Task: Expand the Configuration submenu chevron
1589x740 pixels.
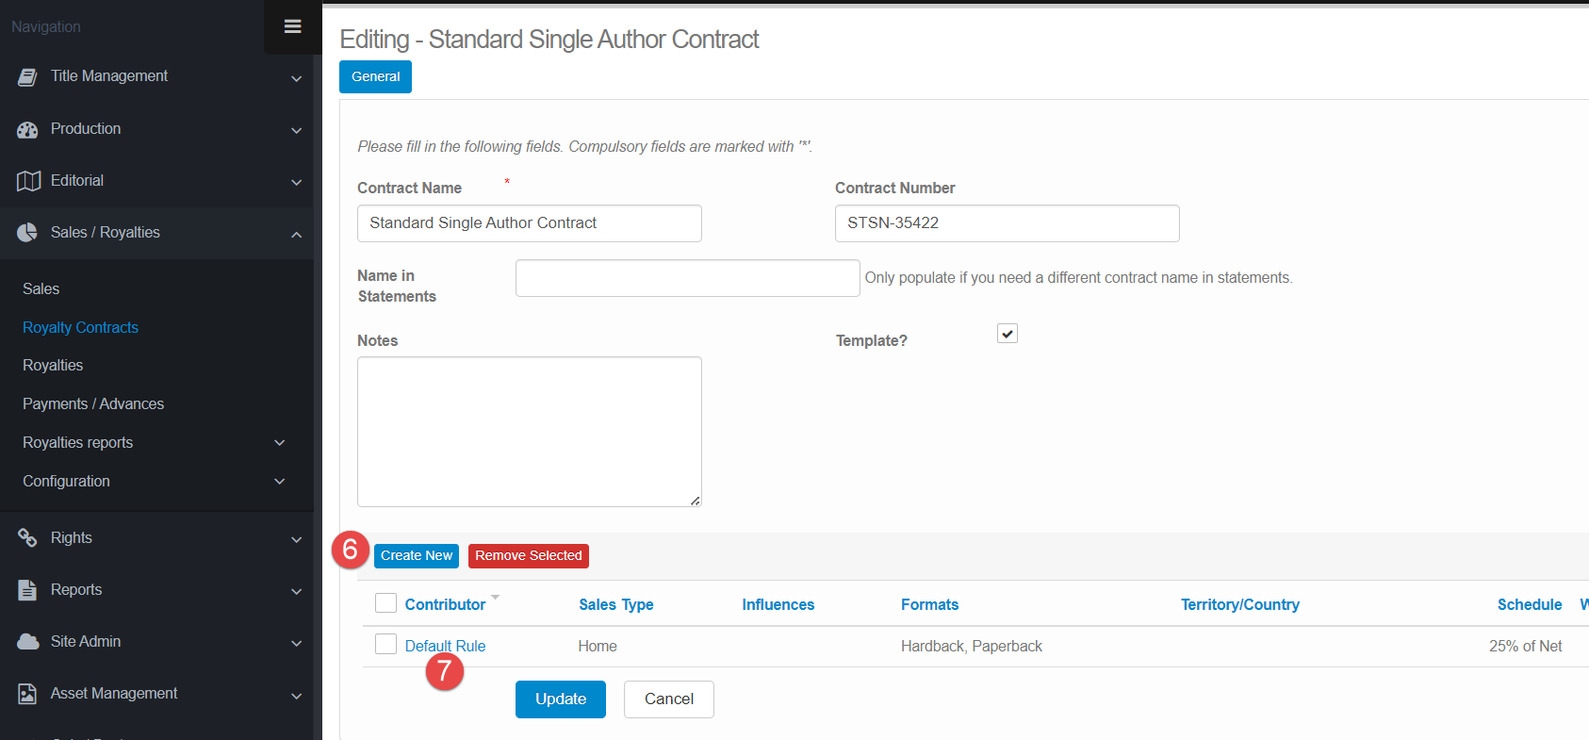Action: coord(279,482)
